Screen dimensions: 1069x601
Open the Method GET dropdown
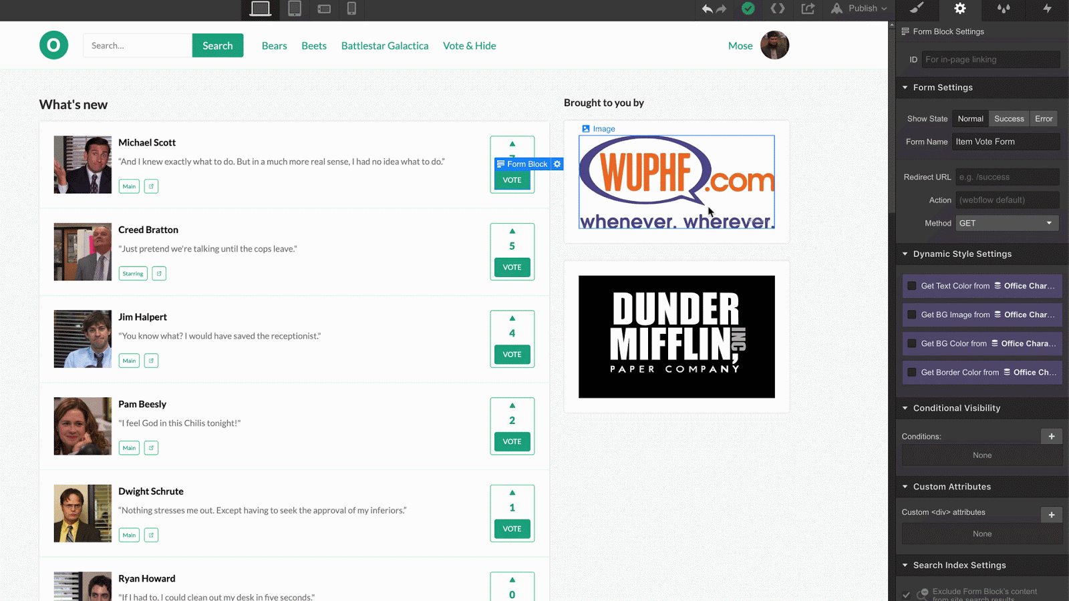click(x=1007, y=223)
